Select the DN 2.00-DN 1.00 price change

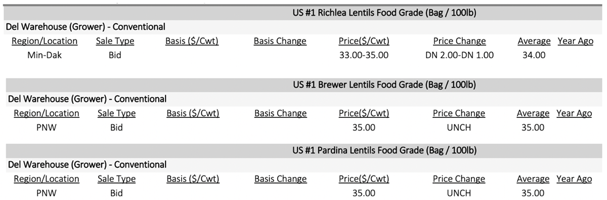[x=459, y=55]
